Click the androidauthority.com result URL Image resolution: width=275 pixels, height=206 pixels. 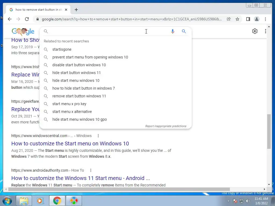[48, 170]
